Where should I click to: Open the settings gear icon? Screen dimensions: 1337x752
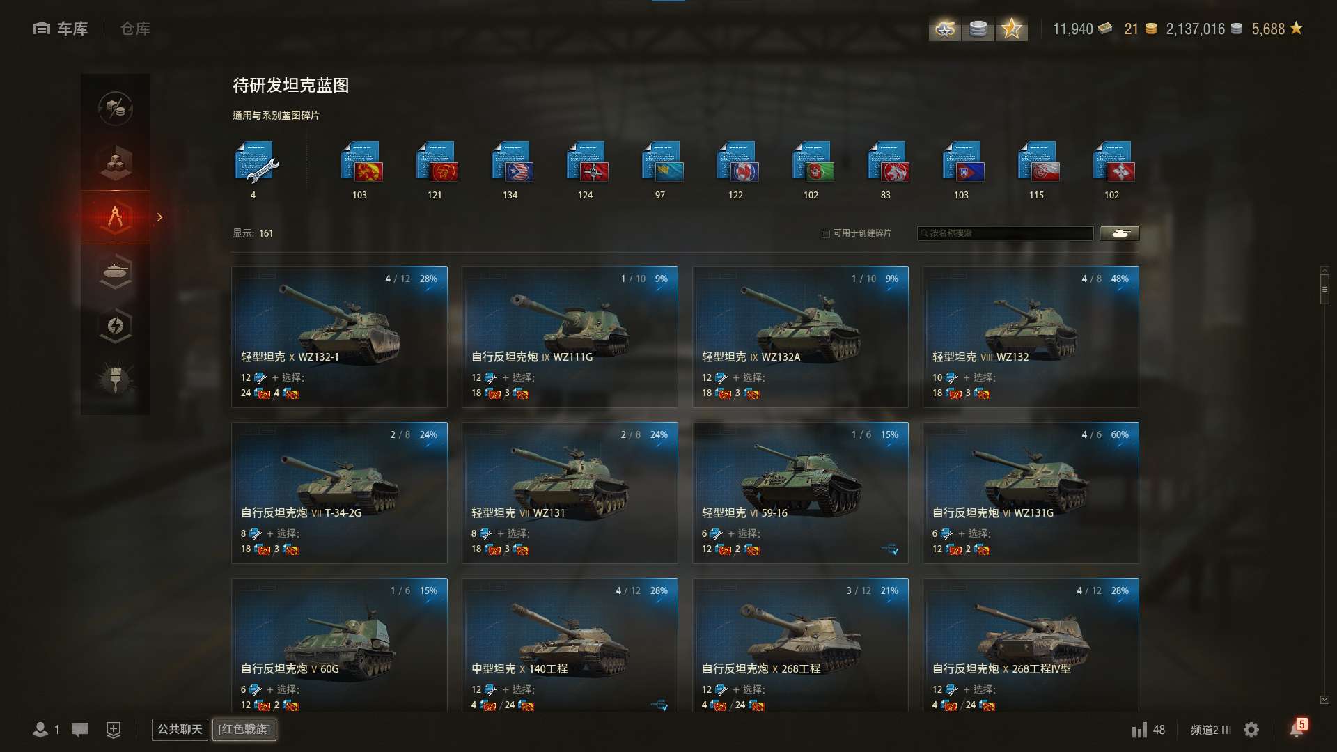coord(1251,730)
